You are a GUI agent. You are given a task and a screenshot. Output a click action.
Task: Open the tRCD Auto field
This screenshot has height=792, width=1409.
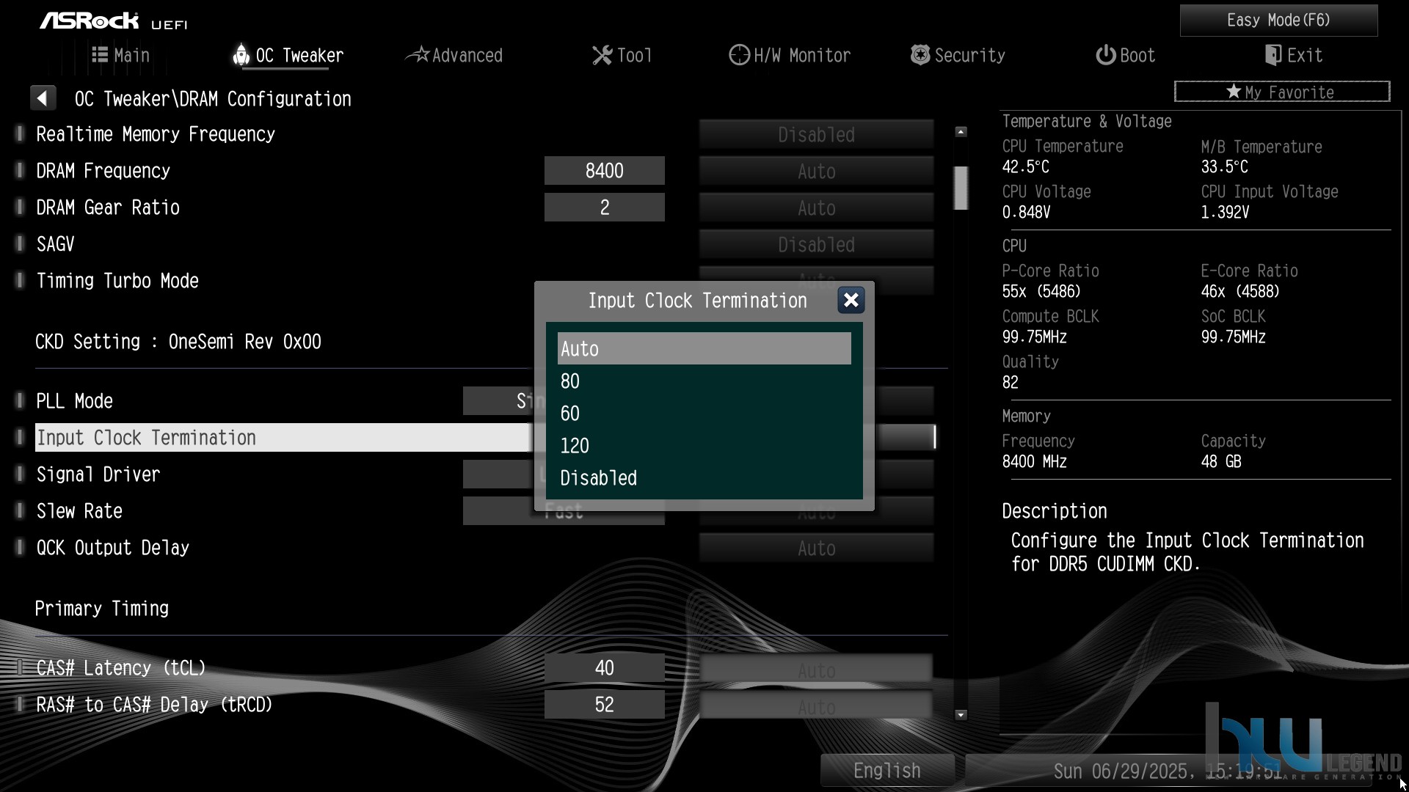click(816, 705)
